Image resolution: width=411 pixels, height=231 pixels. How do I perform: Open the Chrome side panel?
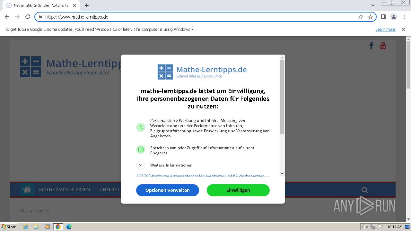[383, 17]
